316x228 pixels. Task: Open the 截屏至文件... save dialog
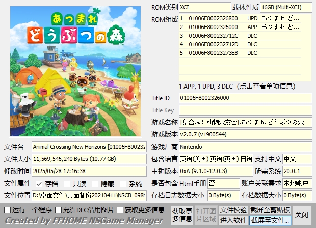pyautogui.click(x=270, y=220)
